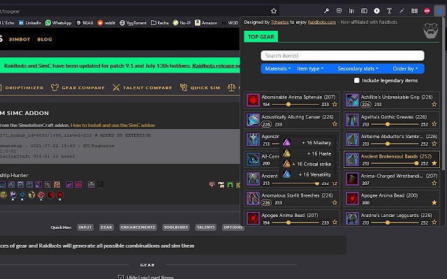Open the Raidbots release notes link

point(216,66)
